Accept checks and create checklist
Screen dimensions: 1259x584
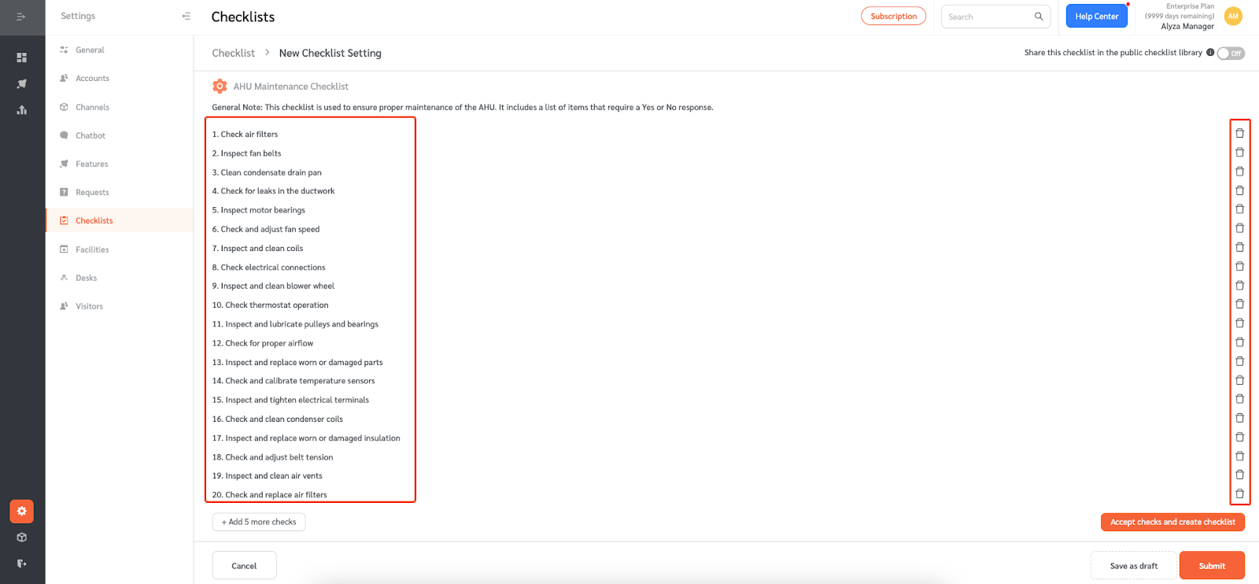[1172, 522]
